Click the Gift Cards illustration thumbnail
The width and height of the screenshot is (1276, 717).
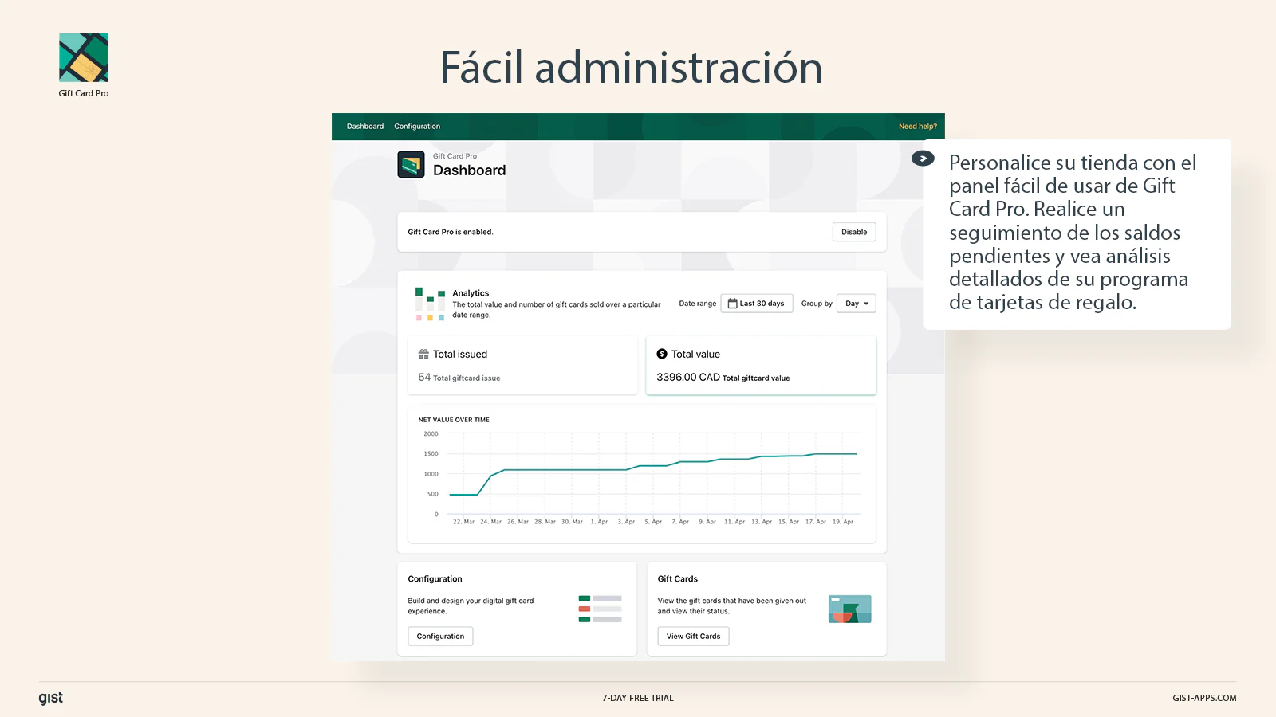pos(850,609)
